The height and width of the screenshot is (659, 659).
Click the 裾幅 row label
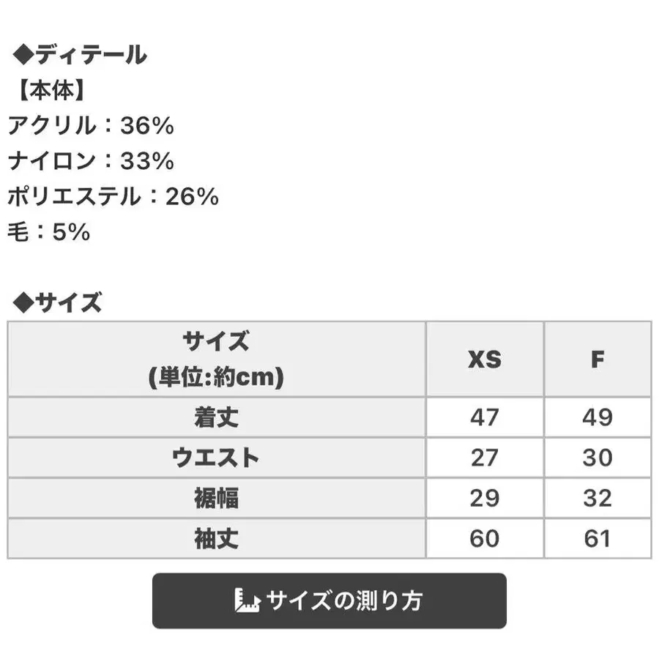[x=216, y=498]
